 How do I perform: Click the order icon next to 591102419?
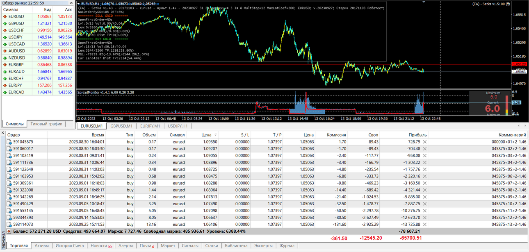[x=9, y=156]
